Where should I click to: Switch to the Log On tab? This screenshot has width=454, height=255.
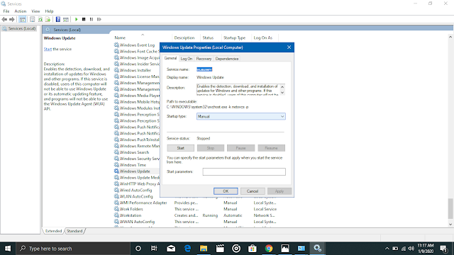click(187, 59)
